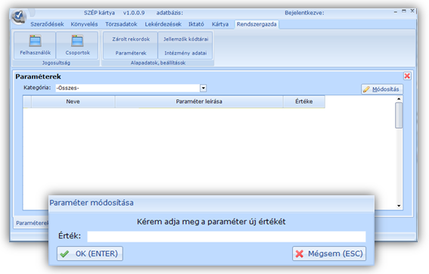Screen dimensions: 429x274
Task: Open the Szerződések menu
Action: point(47,24)
